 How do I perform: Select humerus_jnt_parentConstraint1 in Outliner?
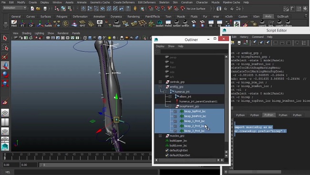pos(198,101)
